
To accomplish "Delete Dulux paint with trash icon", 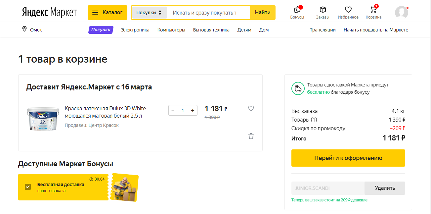I will pos(251,136).
